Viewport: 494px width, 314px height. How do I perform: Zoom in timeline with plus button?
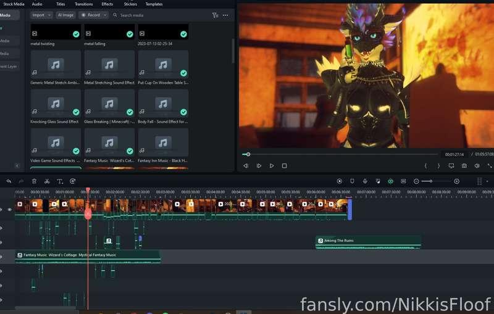pyautogui.click(x=456, y=181)
